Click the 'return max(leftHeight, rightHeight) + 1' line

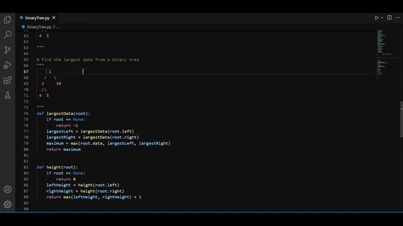[x=94, y=197]
